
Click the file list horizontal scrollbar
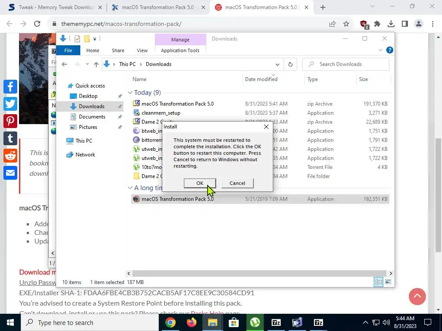tap(259, 274)
